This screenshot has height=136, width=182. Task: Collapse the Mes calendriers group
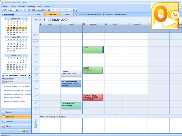[29, 79]
